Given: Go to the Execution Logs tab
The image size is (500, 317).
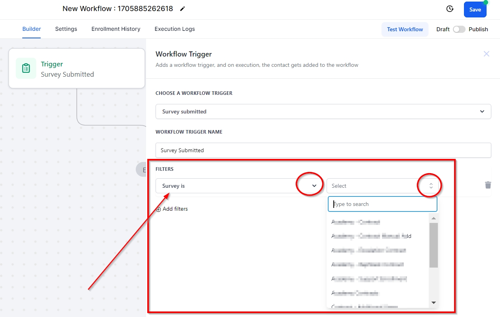Looking at the screenshot, I should point(175,29).
